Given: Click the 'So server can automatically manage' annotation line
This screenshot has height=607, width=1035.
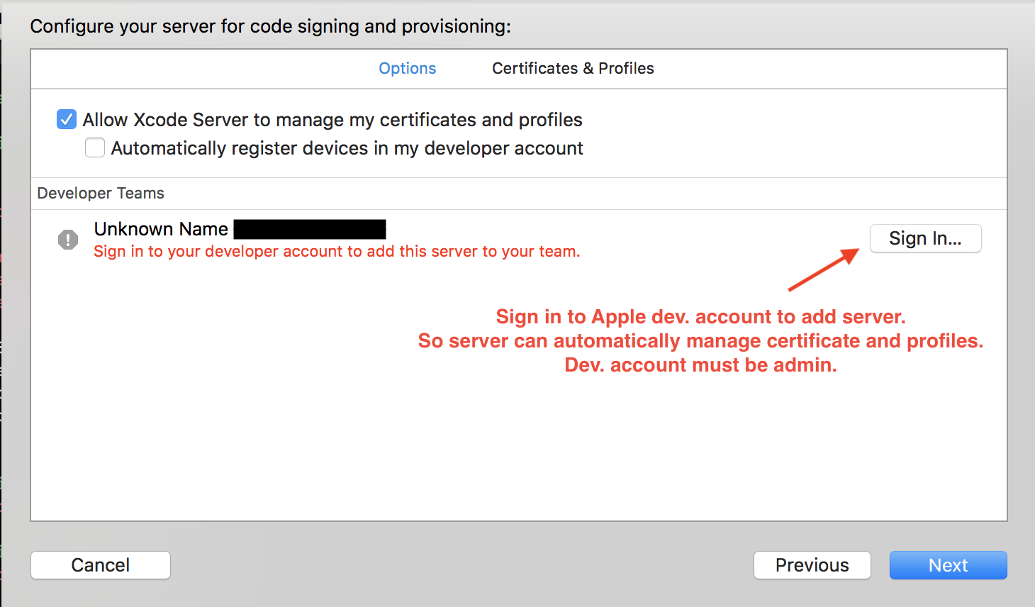Looking at the screenshot, I should (700, 341).
